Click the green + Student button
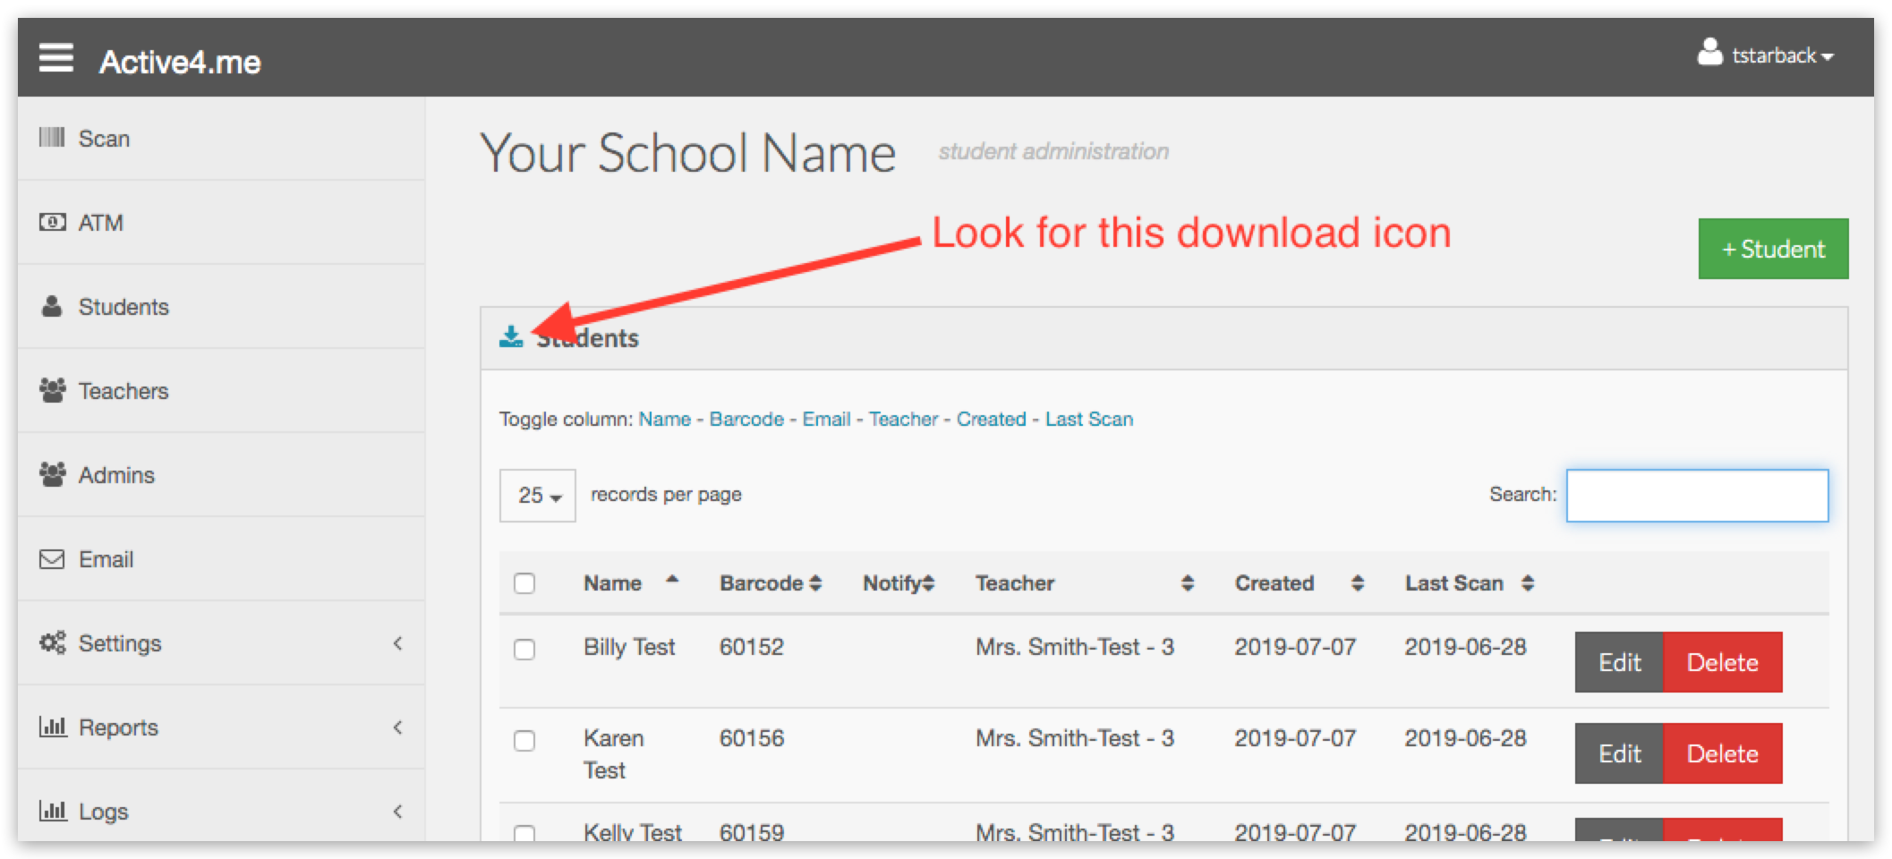This screenshot has height=859, width=1892. click(x=1773, y=249)
